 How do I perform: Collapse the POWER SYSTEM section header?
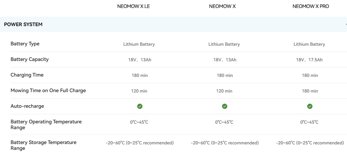23,25
